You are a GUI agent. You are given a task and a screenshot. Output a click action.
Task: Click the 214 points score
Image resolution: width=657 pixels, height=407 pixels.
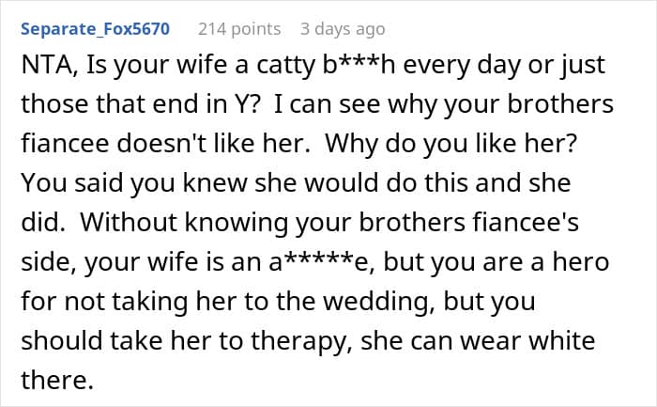tap(239, 29)
